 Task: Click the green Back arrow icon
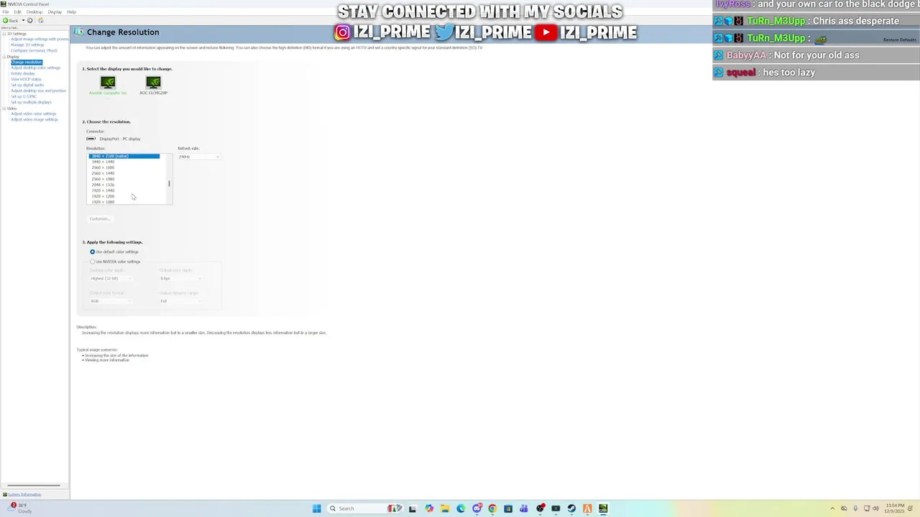[x=5, y=20]
